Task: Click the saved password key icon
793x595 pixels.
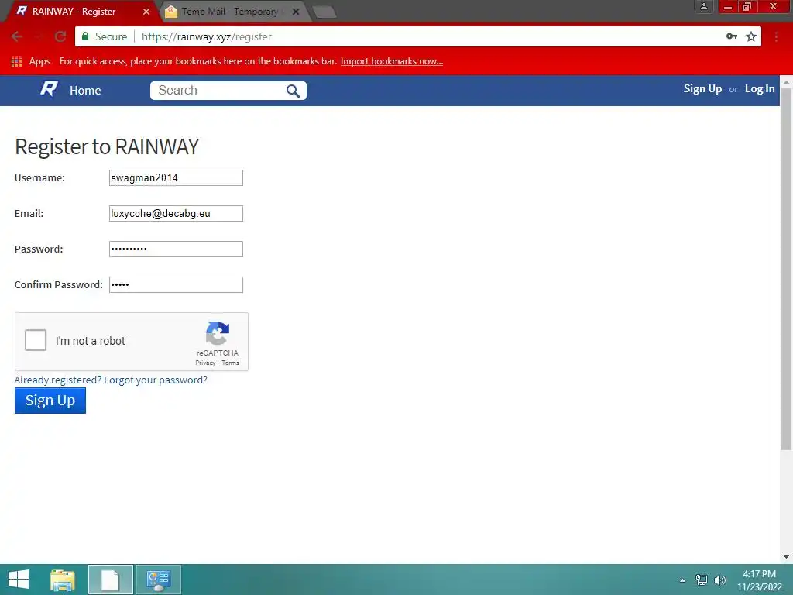Action: pos(731,36)
